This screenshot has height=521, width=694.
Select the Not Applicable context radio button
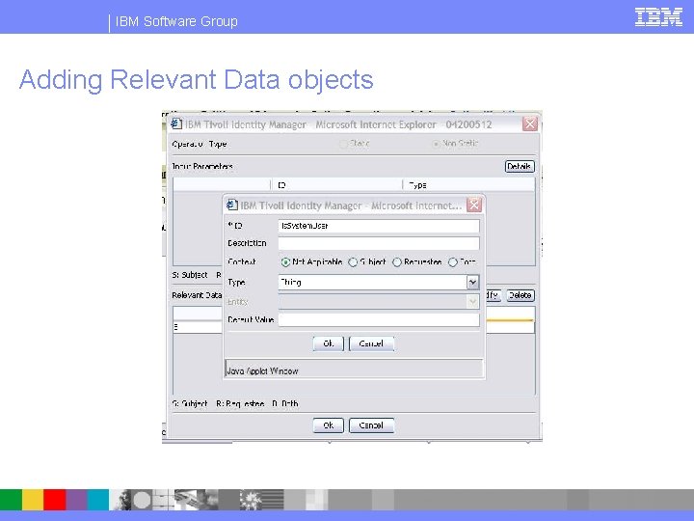pos(285,262)
